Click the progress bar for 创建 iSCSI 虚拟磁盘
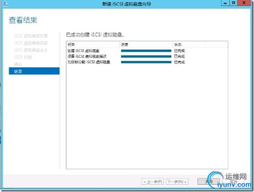The width and height of the screenshot is (254, 192). (146, 51)
